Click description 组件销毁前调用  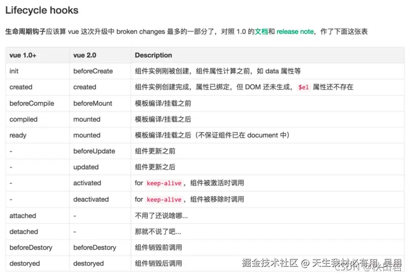[x=158, y=247]
